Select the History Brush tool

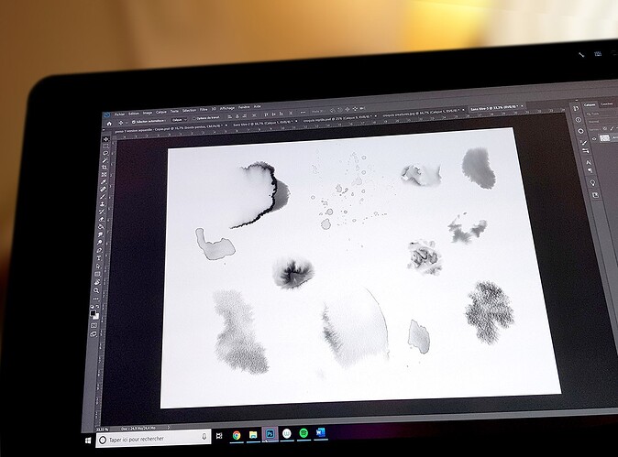pyautogui.click(x=102, y=212)
